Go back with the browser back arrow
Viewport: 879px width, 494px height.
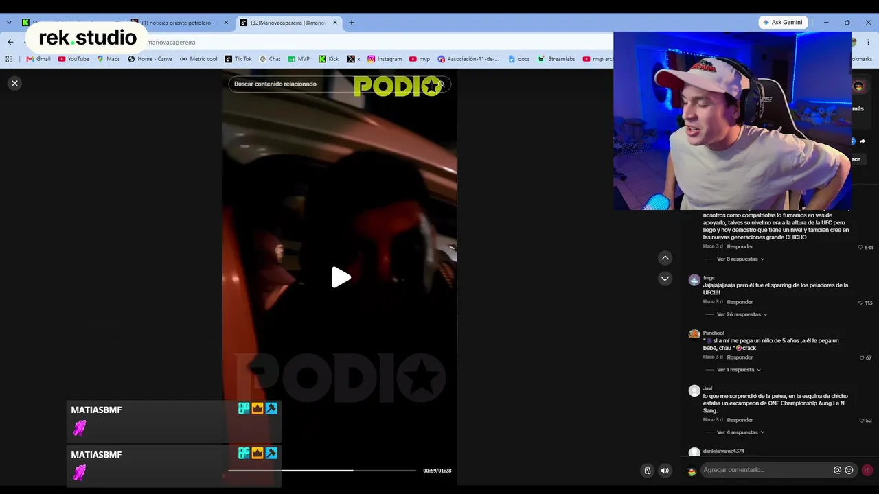10,42
